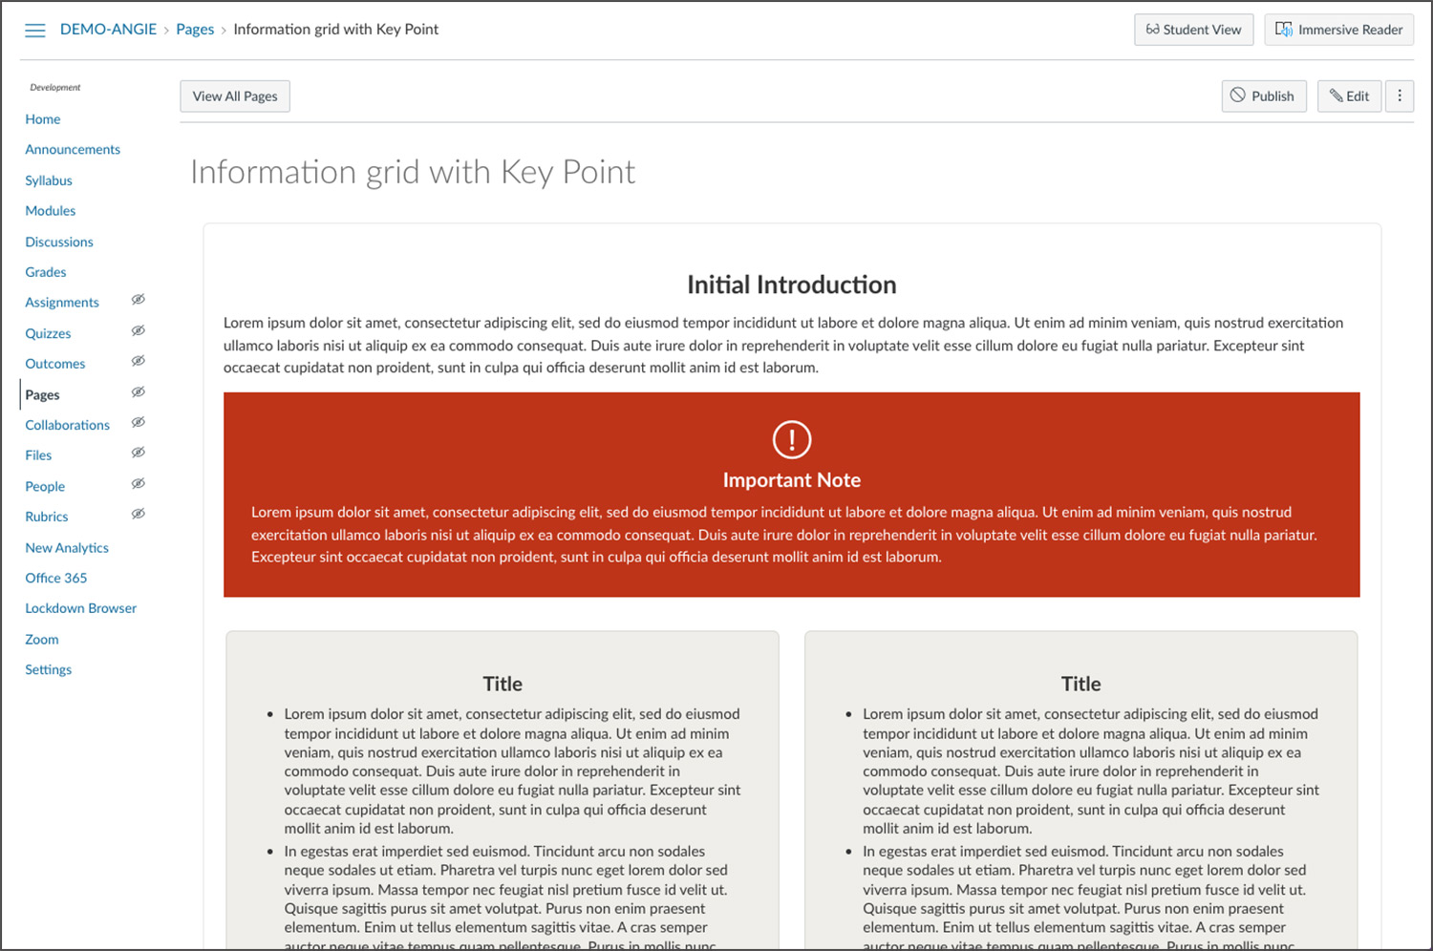The image size is (1433, 951).
Task: Click the exclamation icon in Important Note
Action: (x=791, y=439)
